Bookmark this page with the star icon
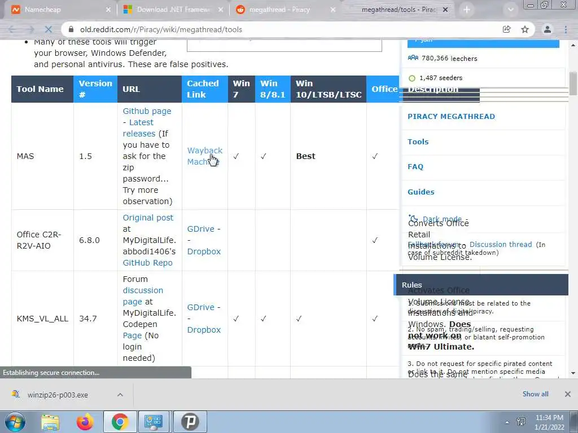 click(x=525, y=29)
